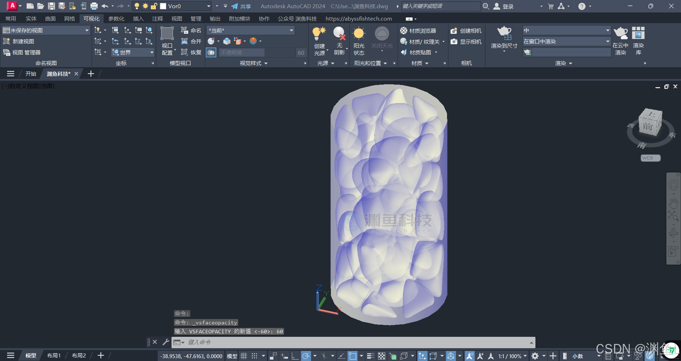Click the Z-axis rotate UCS icon
This screenshot has width=681, height=361.
coord(138,41)
